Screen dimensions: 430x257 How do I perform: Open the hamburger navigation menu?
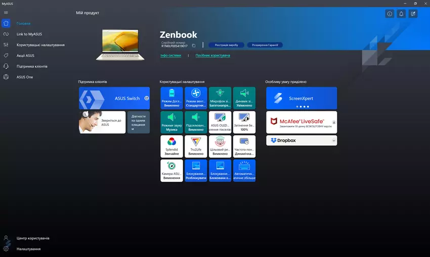[6, 12]
